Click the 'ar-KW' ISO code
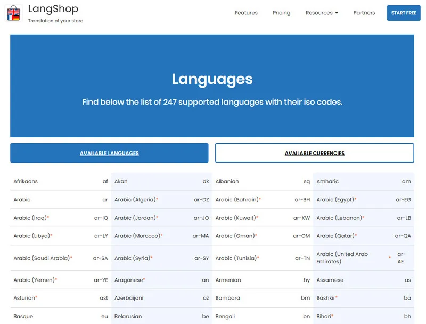The width and height of the screenshot is (426, 324). [x=301, y=218]
